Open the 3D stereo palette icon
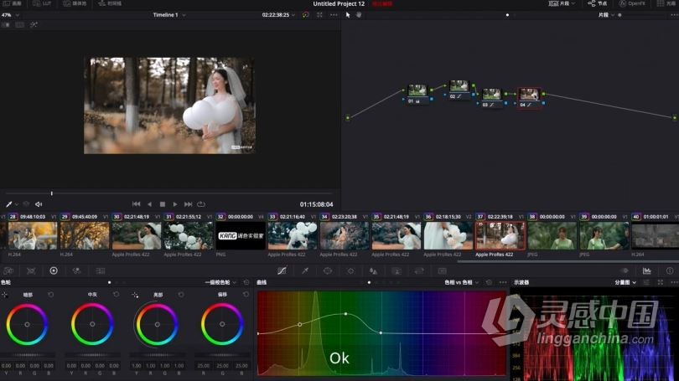 tap(442, 270)
